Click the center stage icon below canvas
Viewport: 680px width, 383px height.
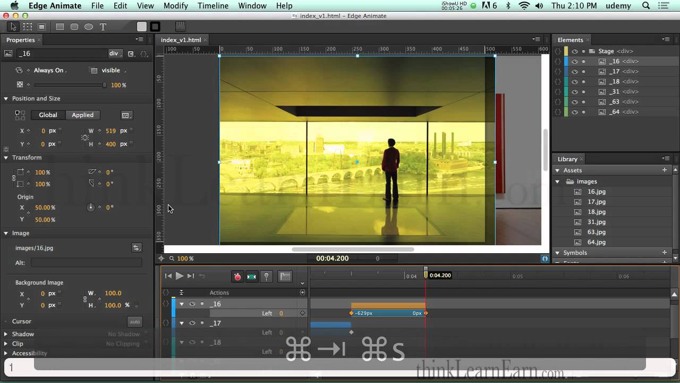click(x=161, y=259)
